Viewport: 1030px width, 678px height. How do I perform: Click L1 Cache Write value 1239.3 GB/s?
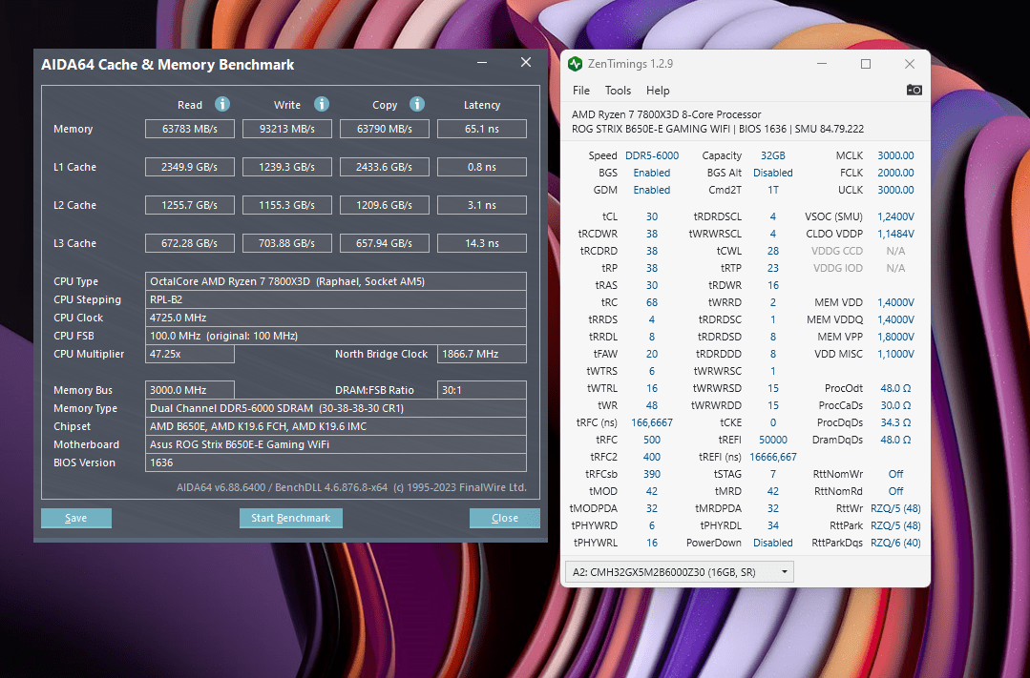click(287, 167)
